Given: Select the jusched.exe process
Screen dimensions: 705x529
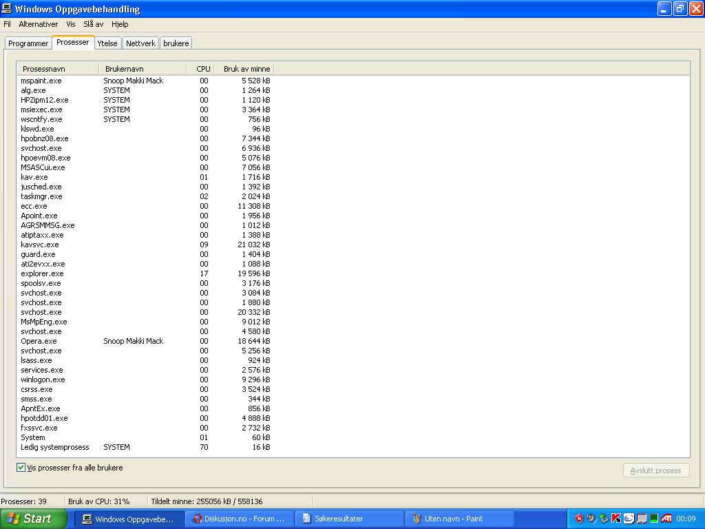Looking at the screenshot, I should click(x=145, y=187).
